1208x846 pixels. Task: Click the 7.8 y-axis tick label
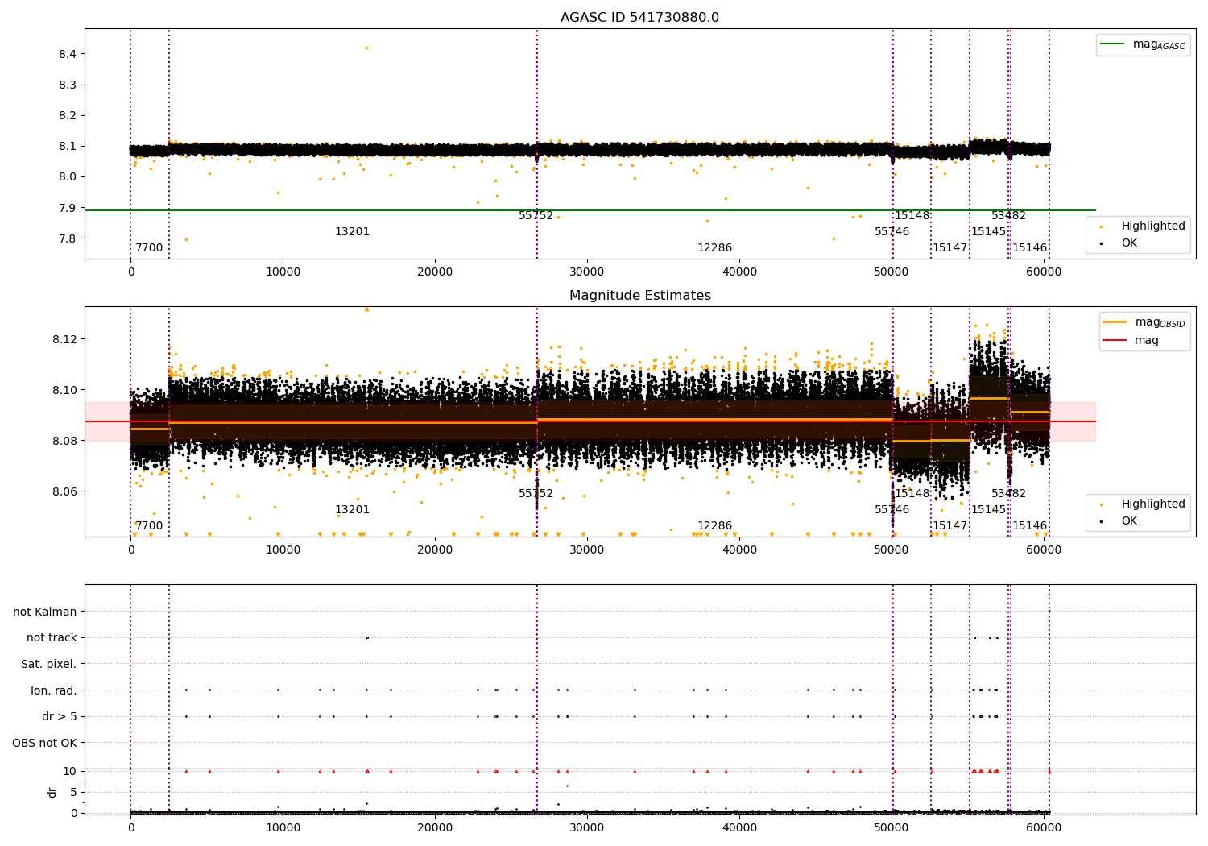click(x=68, y=238)
